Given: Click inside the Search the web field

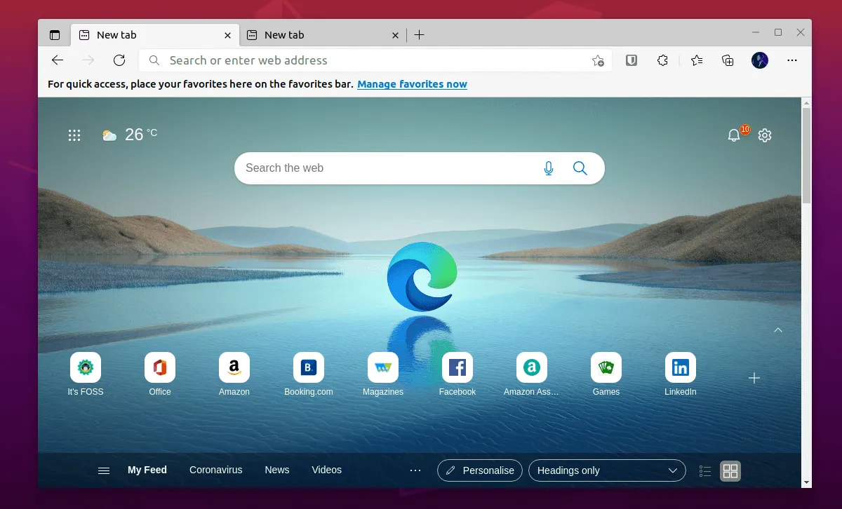Looking at the screenshot, I should coord(386,168).
